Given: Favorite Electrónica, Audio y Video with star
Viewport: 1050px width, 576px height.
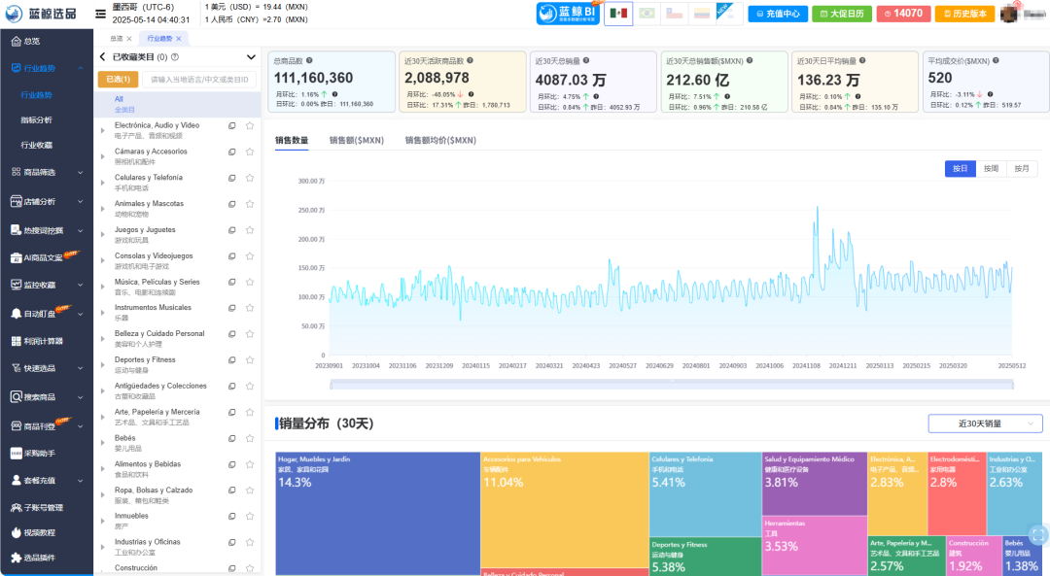Looking at the screenshot, I should tap(250, 125).
